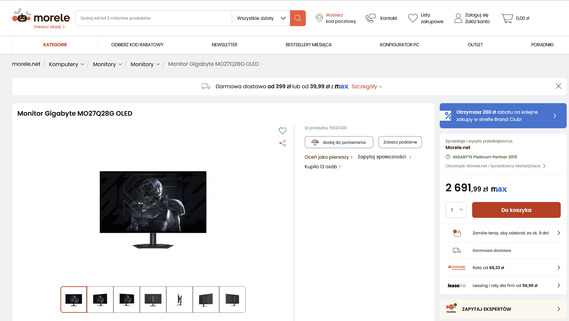Open the NEWSLETTER menu item
Viewport: 569px width, 321px height.
[x=224, y=45]
